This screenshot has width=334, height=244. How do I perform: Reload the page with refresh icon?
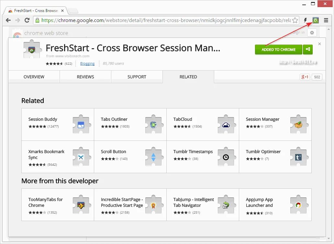pyautogui.click(x=27, y=20)
